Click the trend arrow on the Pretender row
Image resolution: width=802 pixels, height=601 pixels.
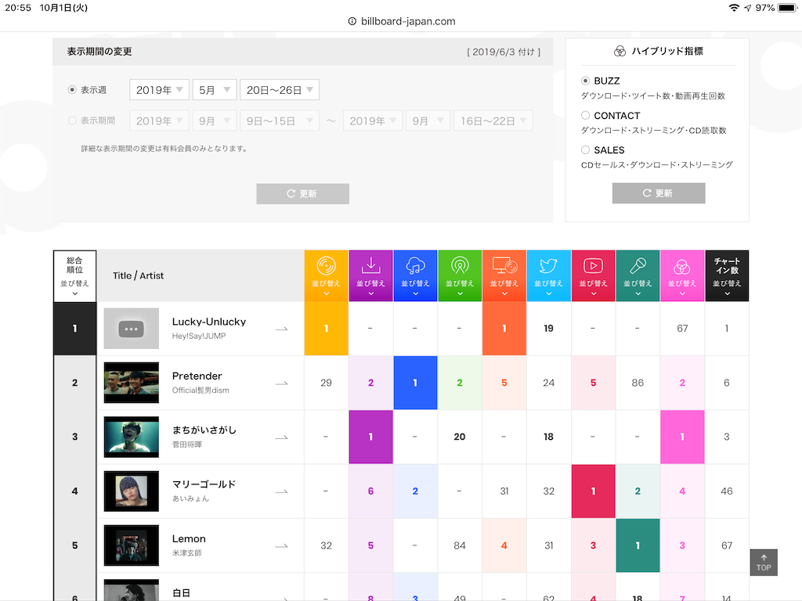[x=281, y=383]
